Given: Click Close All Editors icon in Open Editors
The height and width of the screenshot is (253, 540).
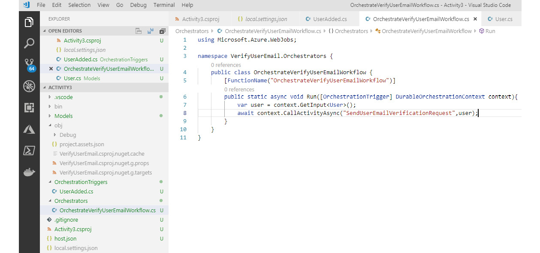Looking at the screenshot, I should tap(162, 31).
